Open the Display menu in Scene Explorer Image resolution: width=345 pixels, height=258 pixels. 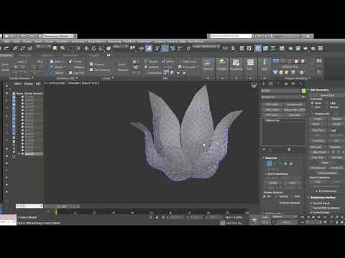28,84
